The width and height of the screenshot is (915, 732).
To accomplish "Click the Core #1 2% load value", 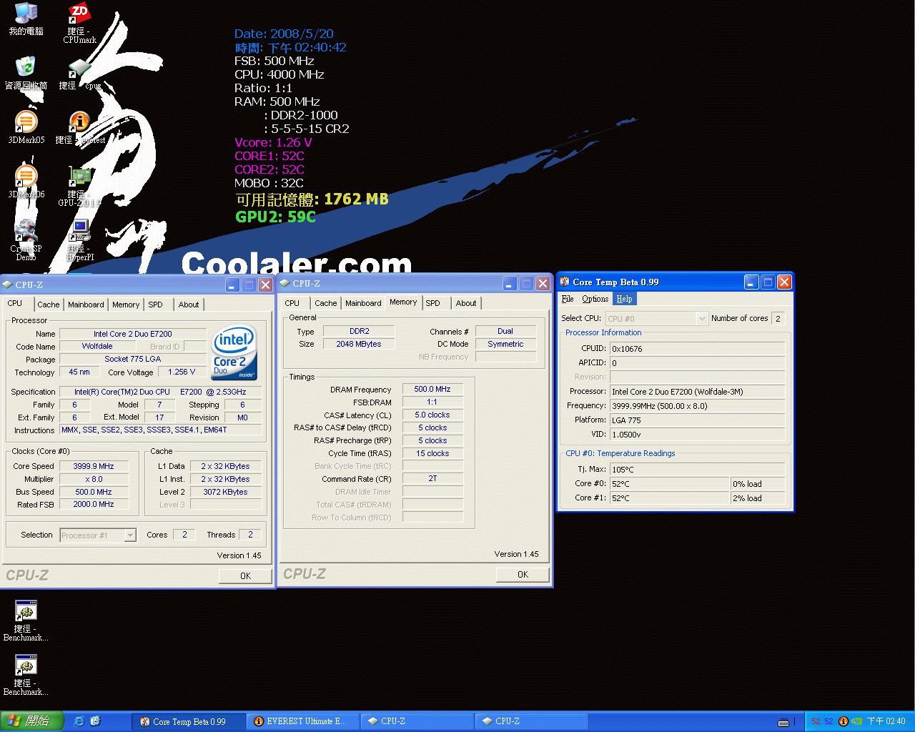I will click(758, 498).
